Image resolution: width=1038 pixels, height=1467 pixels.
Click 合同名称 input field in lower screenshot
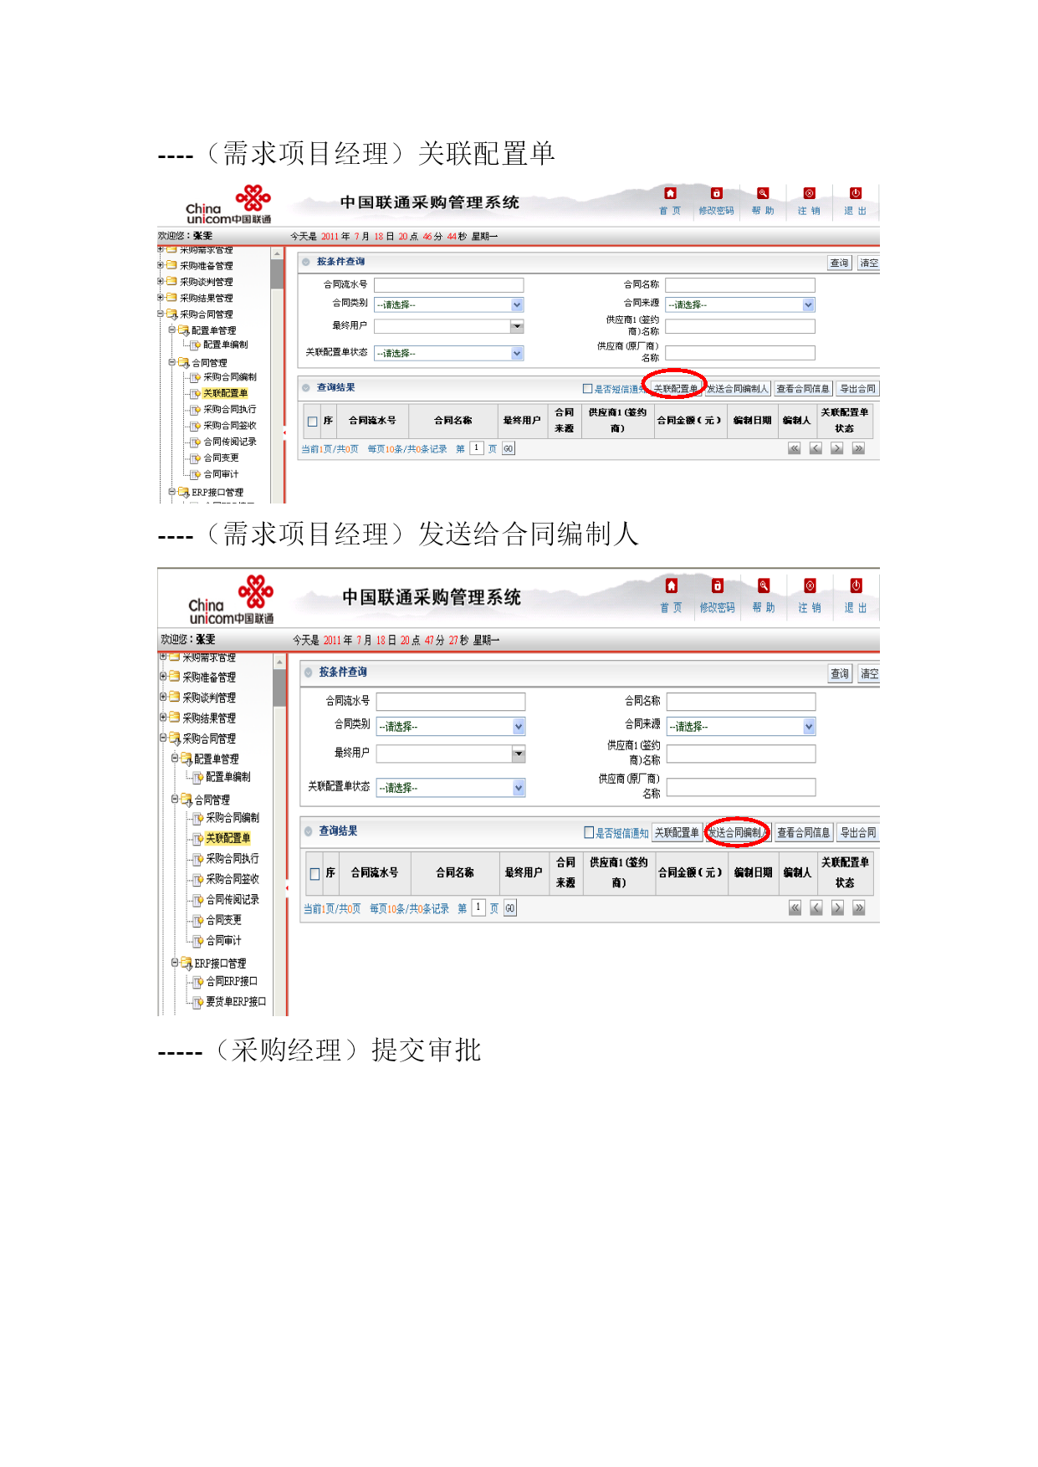tap(741, 701)
